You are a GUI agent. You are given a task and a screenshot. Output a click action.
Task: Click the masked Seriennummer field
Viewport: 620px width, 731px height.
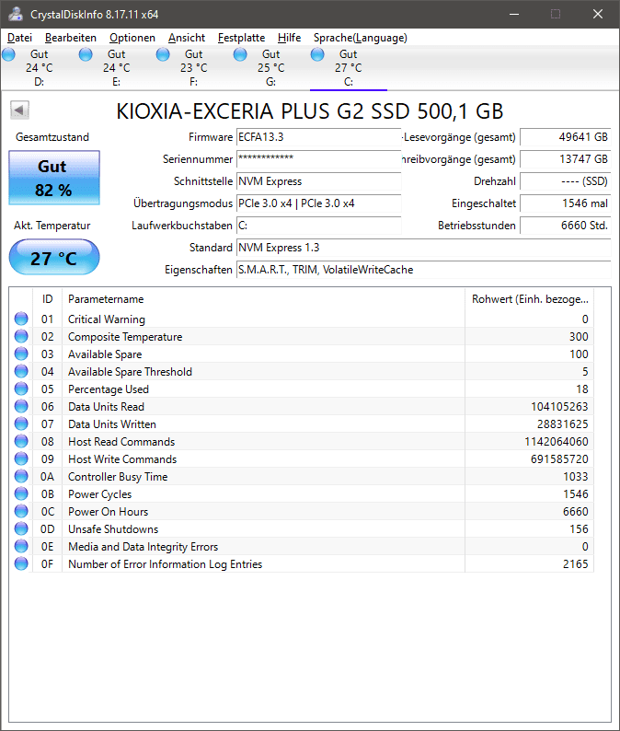pos(318,159)
